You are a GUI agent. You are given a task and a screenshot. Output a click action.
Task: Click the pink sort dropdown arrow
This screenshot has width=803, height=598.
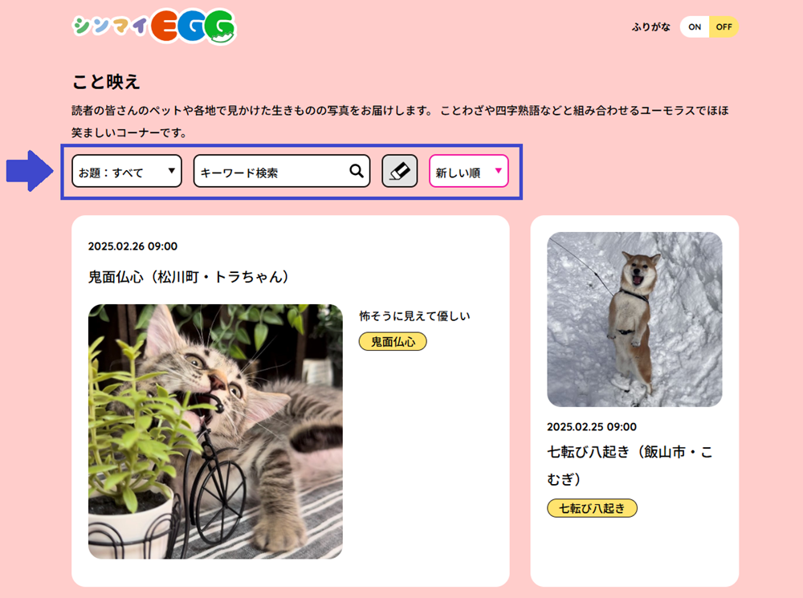[x=499, y=170]
